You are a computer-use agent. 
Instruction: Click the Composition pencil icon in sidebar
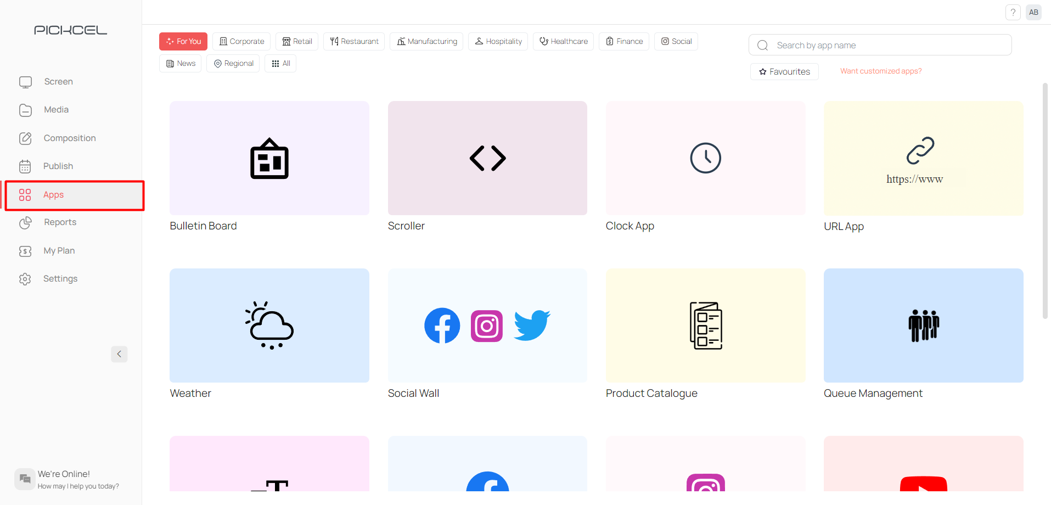tap(25, 138)
